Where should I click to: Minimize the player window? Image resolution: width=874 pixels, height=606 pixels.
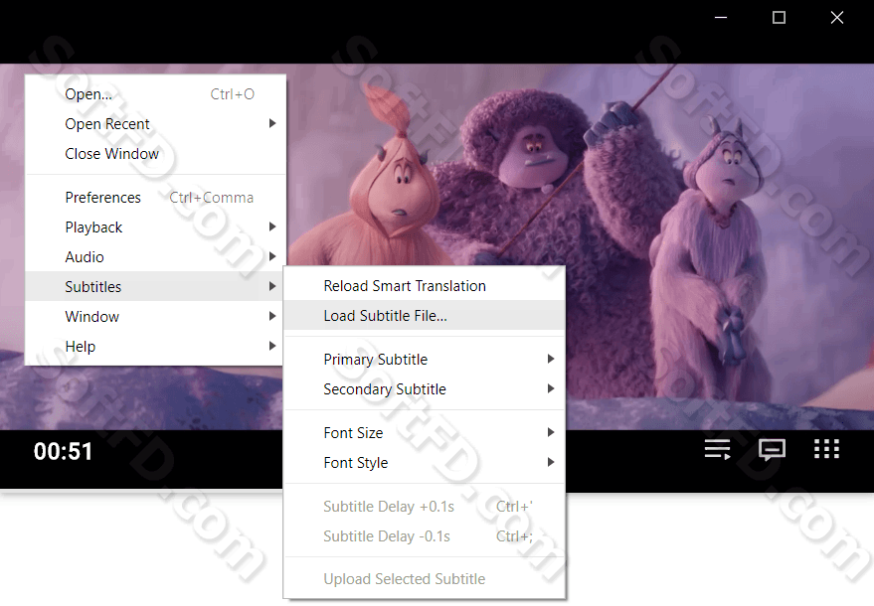click(x=721, y=18)
